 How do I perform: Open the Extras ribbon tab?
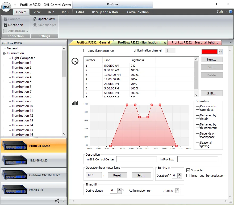tap(80, 12)
